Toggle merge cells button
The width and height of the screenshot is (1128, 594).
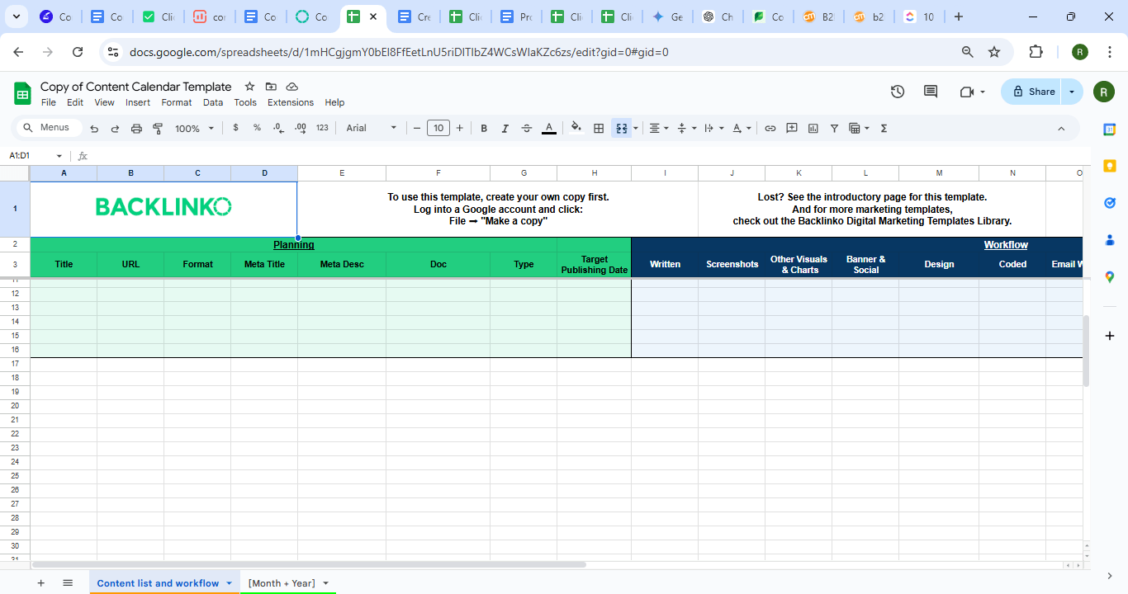click(x=622, y=128)
